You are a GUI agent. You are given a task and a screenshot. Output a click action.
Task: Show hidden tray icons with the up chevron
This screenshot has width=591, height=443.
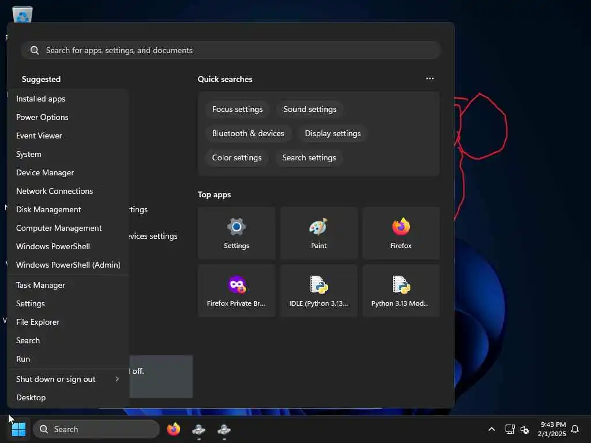coord(492,429)
